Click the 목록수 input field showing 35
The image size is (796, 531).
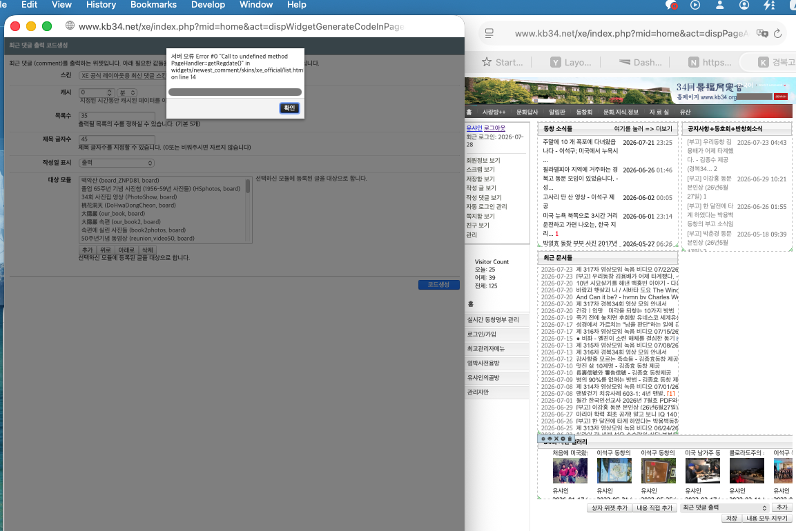point(117,116)
